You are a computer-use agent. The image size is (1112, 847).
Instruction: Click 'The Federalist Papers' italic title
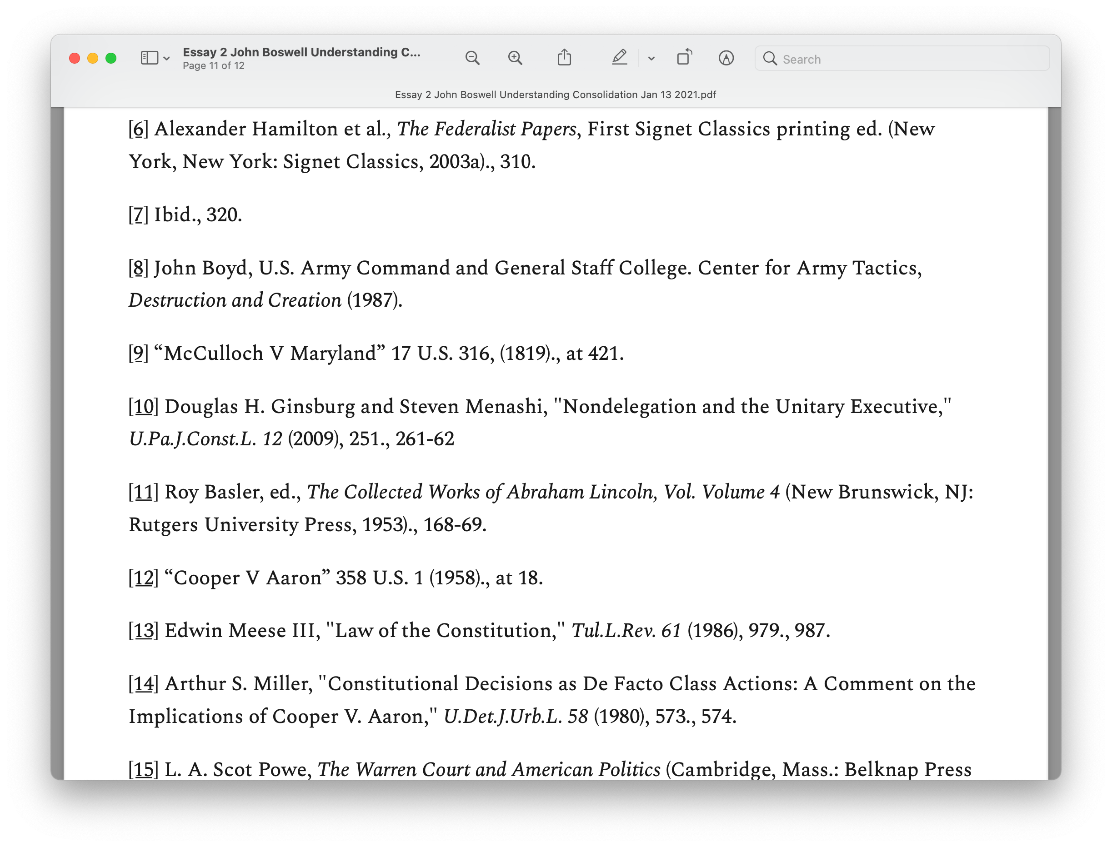pos(486,130)
